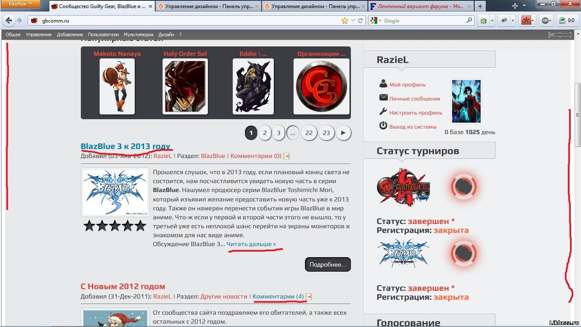Open dropdown next to green camera icon
581x327 pixels.
(x=492, y=20)
